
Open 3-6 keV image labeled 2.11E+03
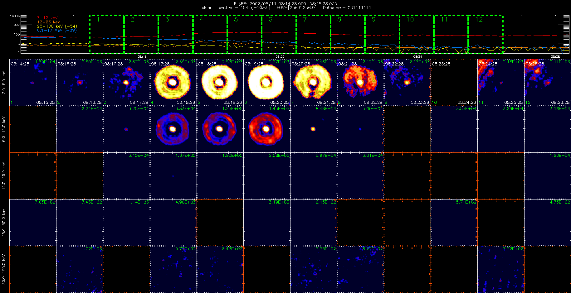pyautogui.click(x=548, y=82)
